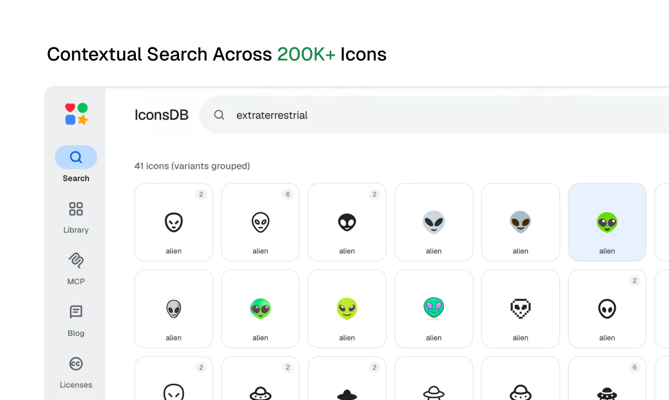
Task: Select the solid UFO with dots and 6 variants
Action: 607,379
